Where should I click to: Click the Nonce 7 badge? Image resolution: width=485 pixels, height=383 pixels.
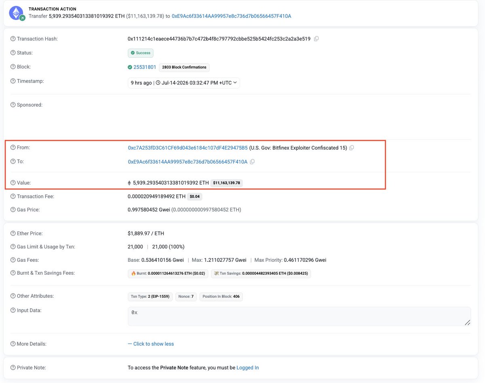click(x=186, y=297)
